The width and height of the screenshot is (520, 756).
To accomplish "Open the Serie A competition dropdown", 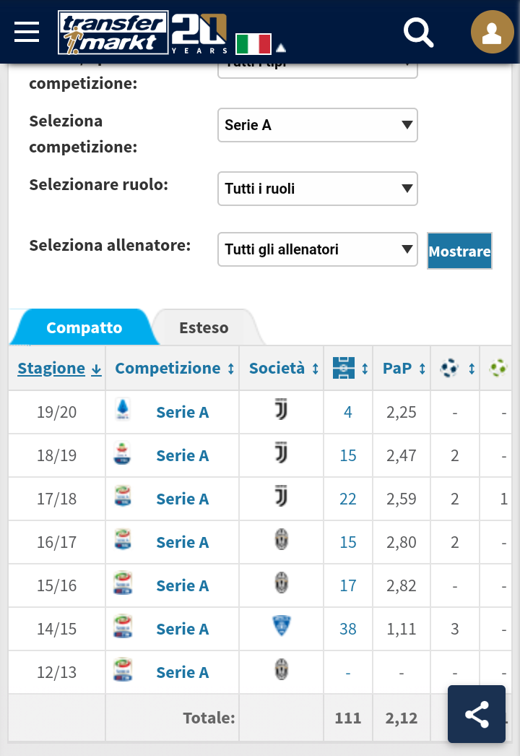I will pos(318,125).
